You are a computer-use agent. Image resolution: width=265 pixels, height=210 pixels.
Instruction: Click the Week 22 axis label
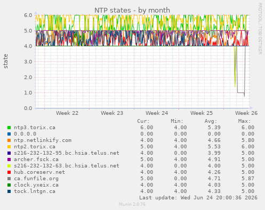click(x=67, y=113)
